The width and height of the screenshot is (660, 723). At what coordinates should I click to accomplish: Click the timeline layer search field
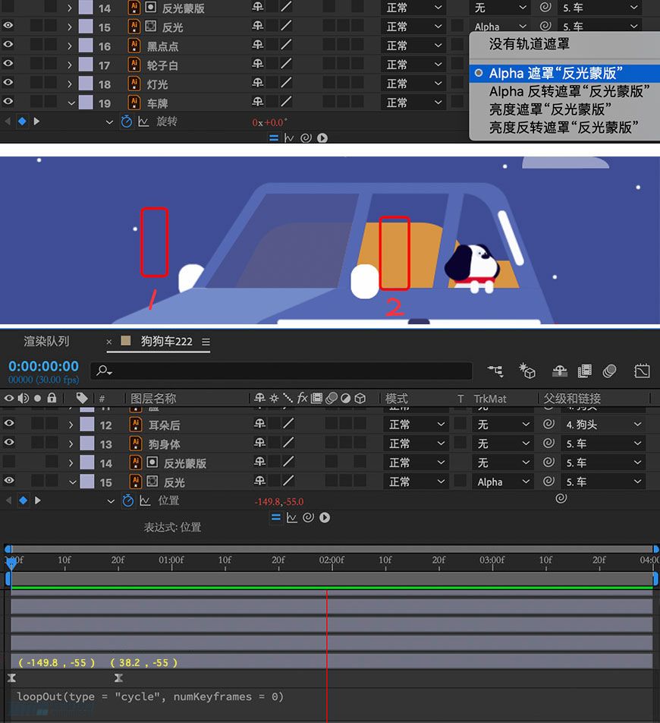pos(281,371)
